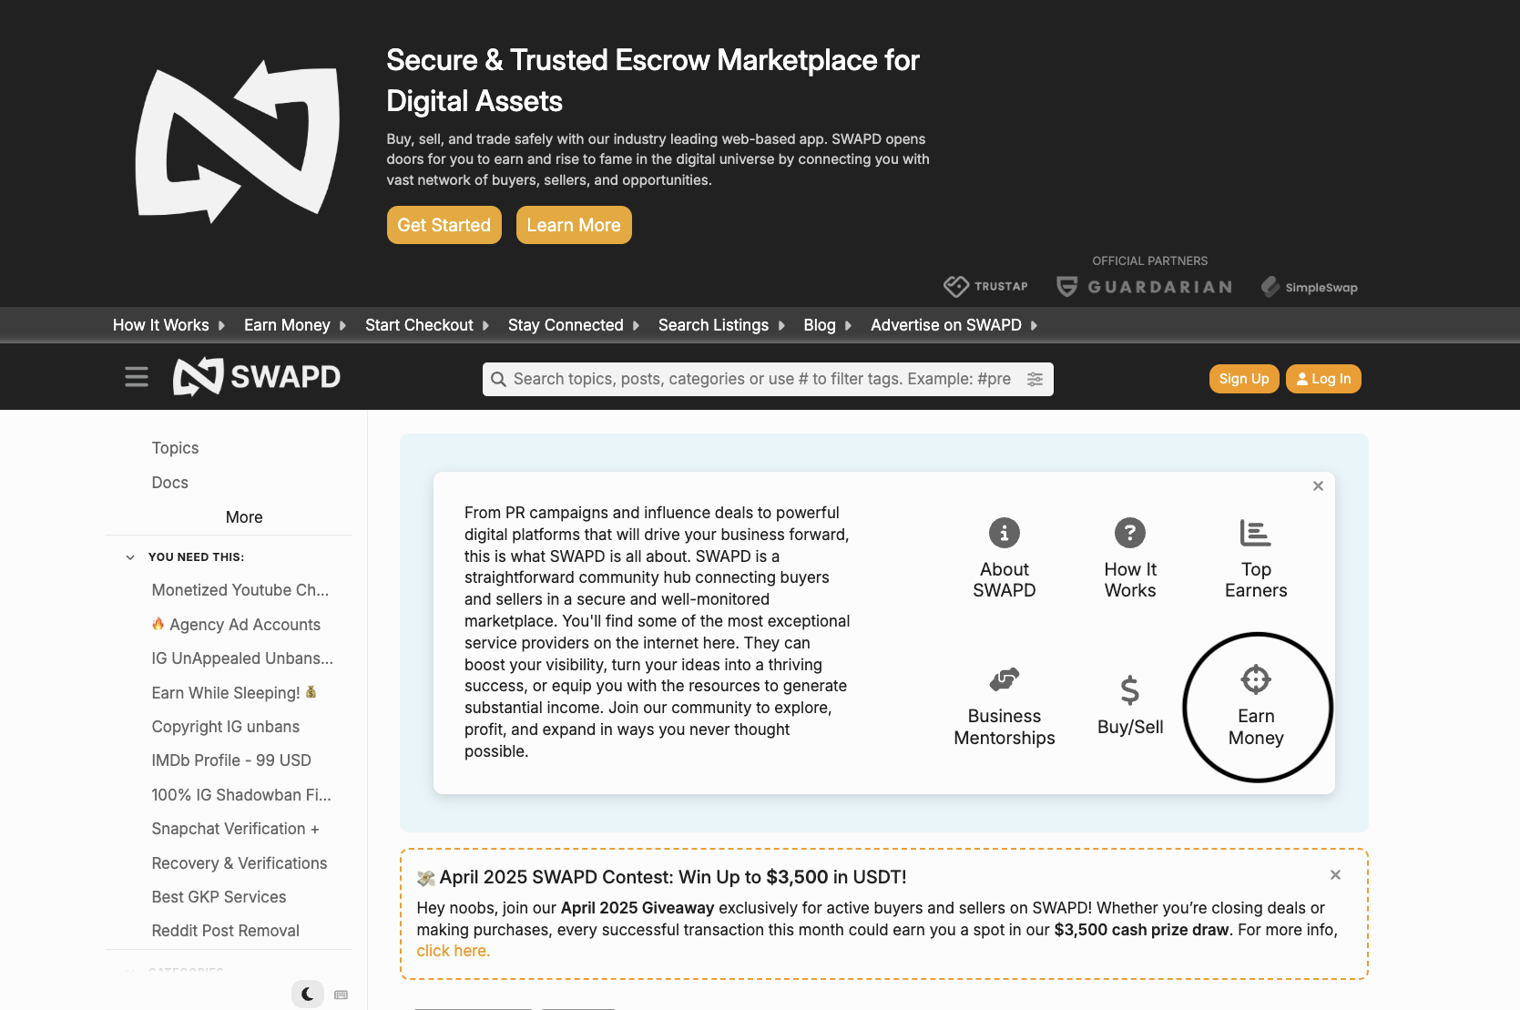Click the Trustap partner logo
This screenshot has width=1520, height=1010.
985,287
